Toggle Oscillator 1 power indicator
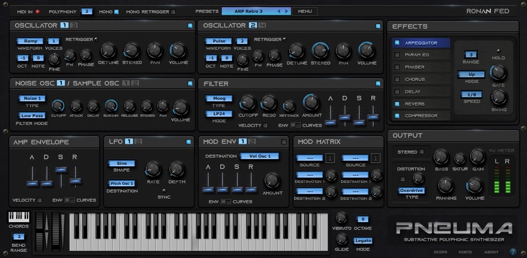 tap(189, 26)
